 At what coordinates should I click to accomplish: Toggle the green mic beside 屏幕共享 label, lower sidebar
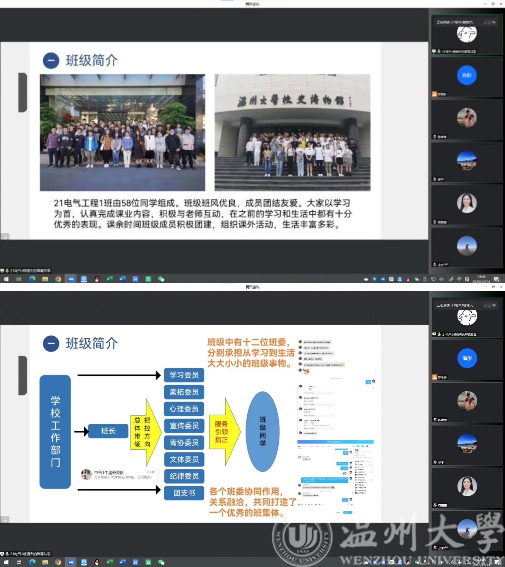pos(439,334)
